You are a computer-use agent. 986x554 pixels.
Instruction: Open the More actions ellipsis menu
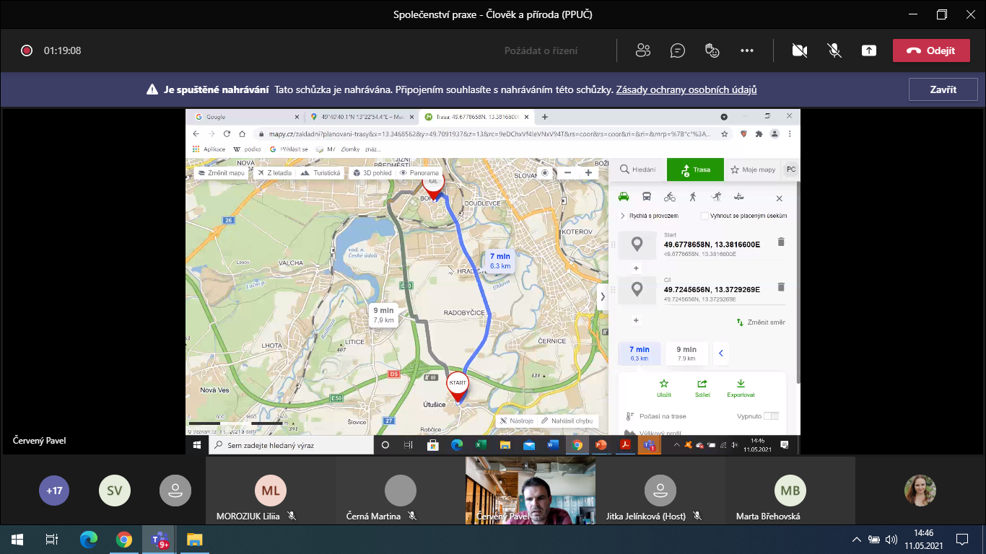click(x=747, y=50)
